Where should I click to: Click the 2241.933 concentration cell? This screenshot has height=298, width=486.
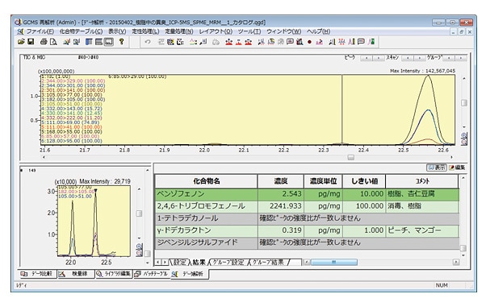[x=280, y=206]
